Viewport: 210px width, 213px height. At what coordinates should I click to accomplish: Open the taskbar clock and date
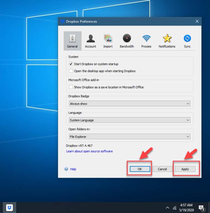click(186, 208)
